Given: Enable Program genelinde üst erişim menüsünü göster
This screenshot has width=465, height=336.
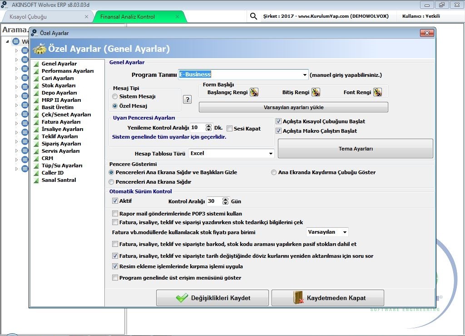Looking at the screenshot, I should [115, 277].
